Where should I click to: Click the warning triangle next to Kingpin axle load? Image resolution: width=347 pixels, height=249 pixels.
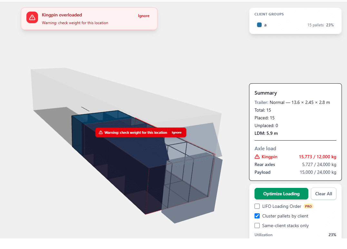[x=257, y=157]
